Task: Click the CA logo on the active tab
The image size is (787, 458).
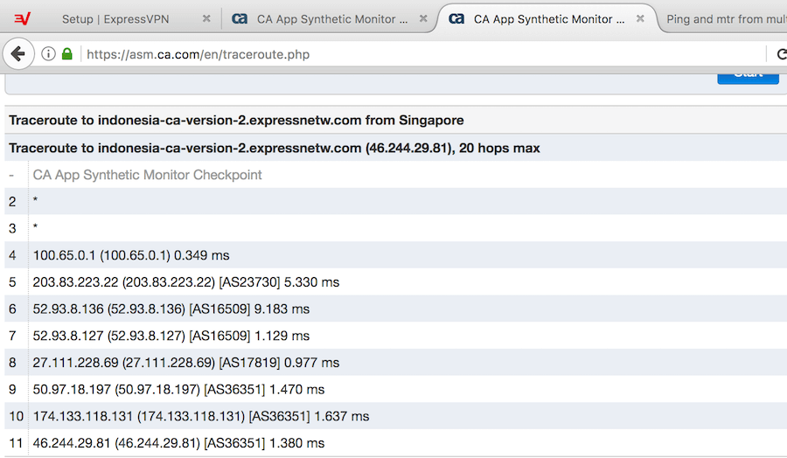Action: [456, 19]
